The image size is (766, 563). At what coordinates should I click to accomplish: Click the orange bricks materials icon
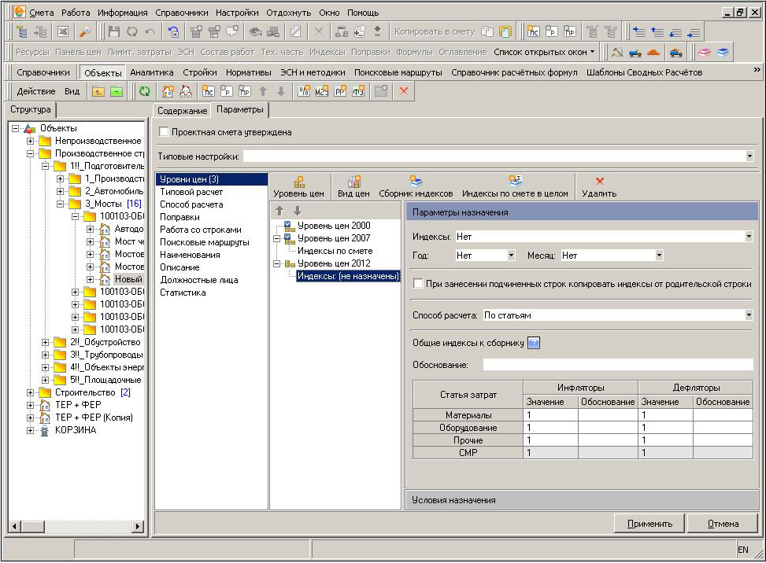pos(653,52)
